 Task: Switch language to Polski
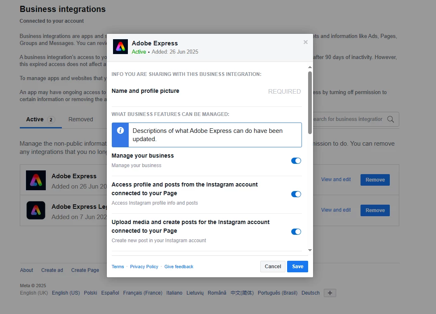point(90,293)
